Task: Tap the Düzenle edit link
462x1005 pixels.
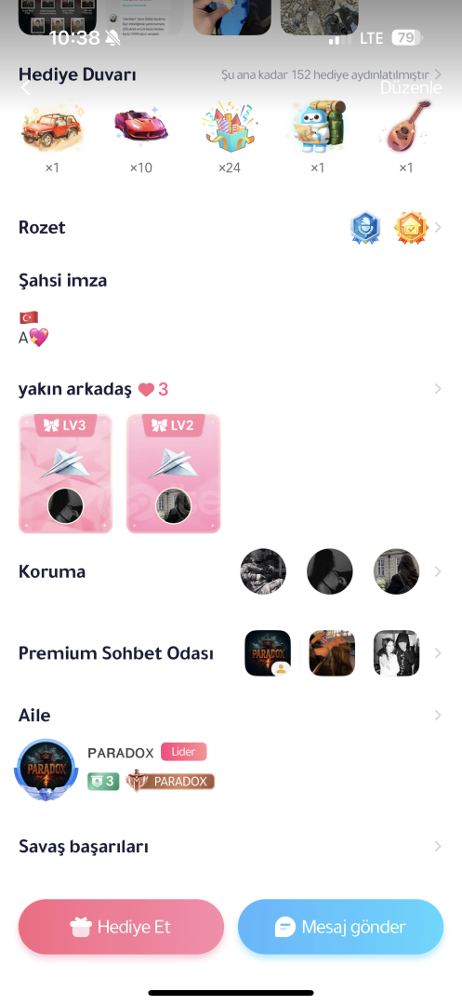Action: click(x=411, y=87)
